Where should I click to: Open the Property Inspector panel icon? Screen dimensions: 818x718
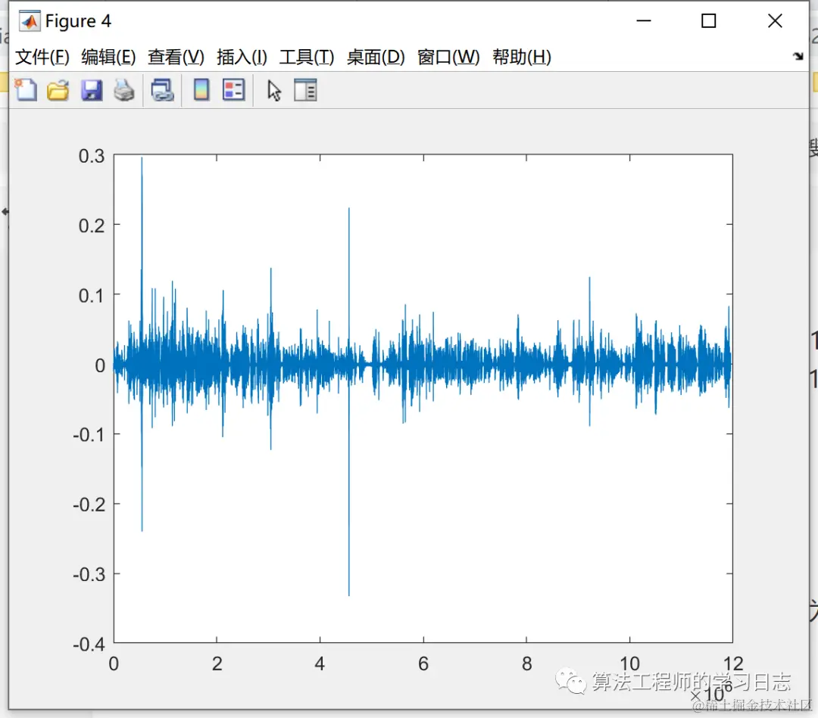point(305,90)
